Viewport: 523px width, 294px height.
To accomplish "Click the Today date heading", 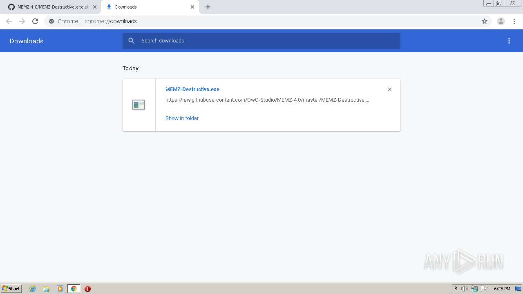I will point(131,68).
